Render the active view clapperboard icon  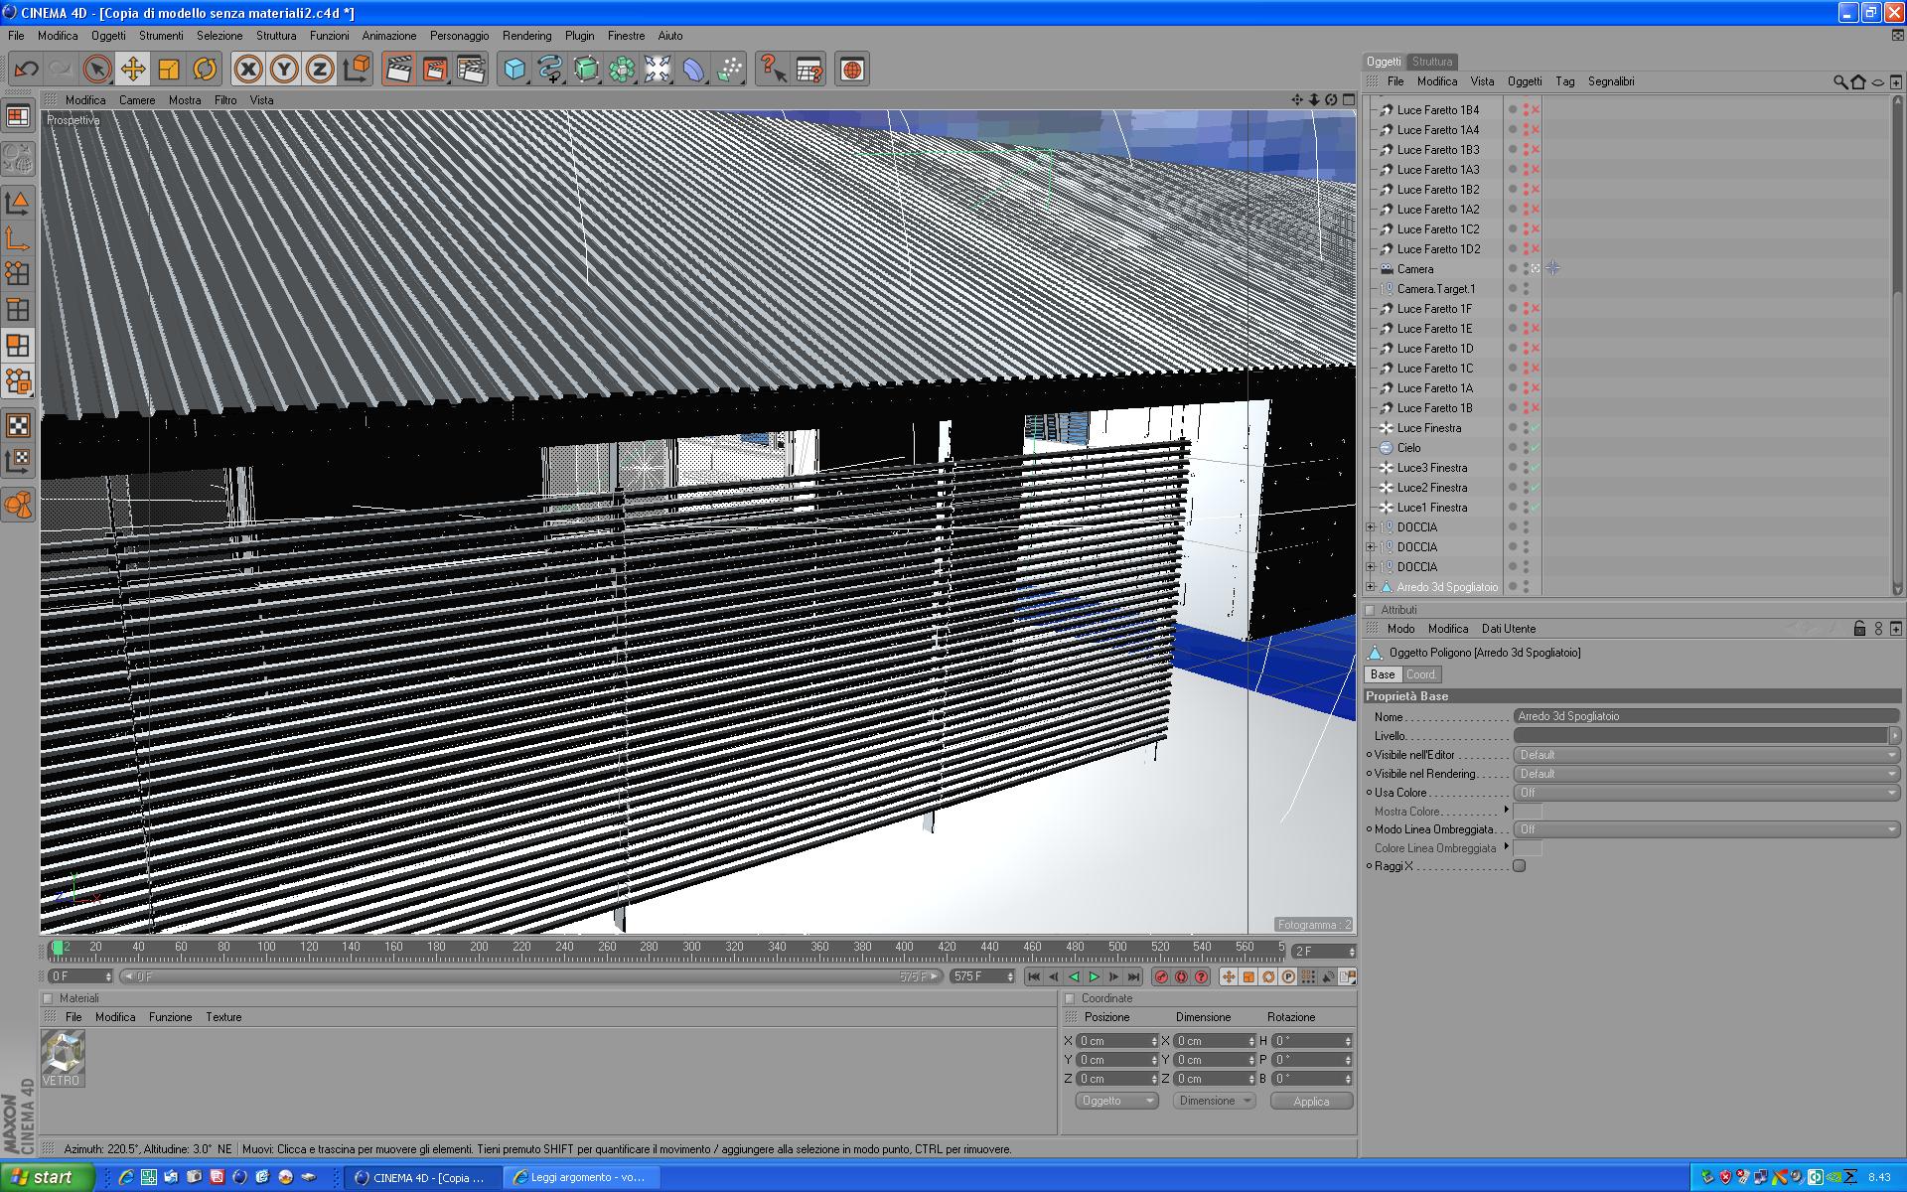pos(398,70)
